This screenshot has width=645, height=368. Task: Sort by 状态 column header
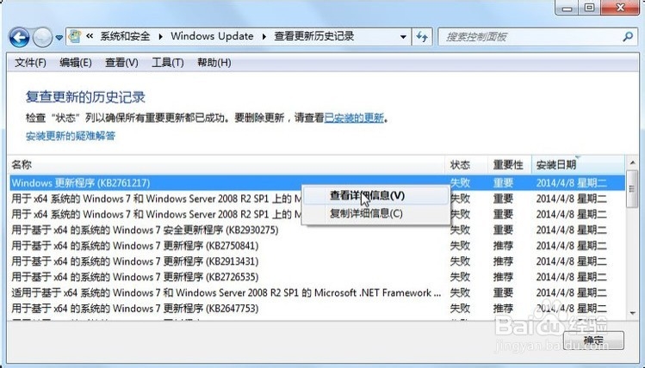pyautogui.click(x=467, y=165)
